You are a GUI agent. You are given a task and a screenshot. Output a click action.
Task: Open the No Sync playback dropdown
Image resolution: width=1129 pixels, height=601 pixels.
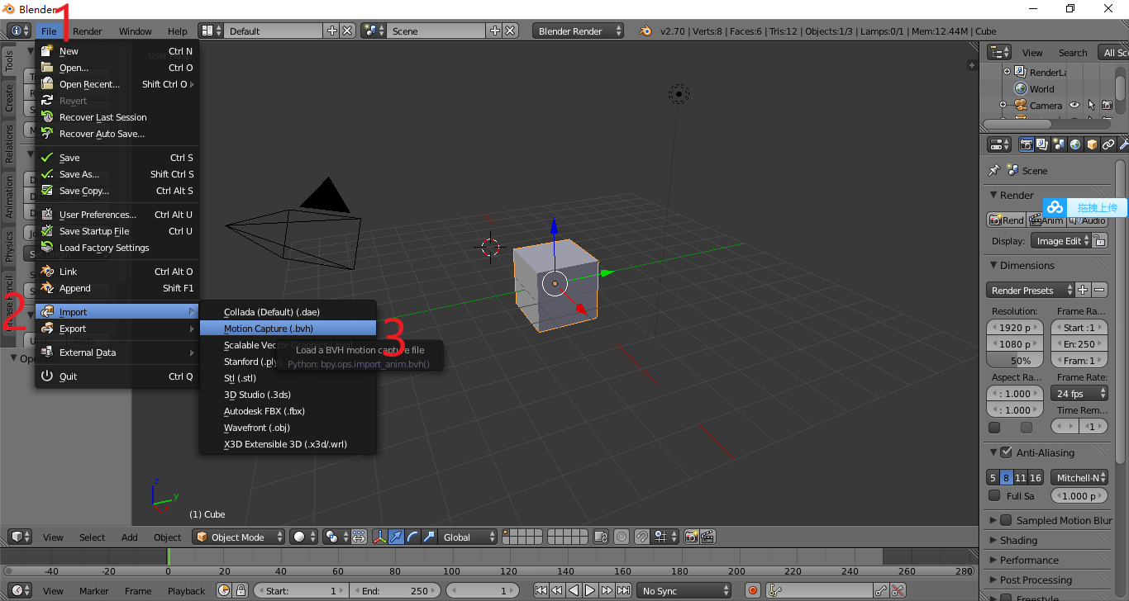coord(684,589)
